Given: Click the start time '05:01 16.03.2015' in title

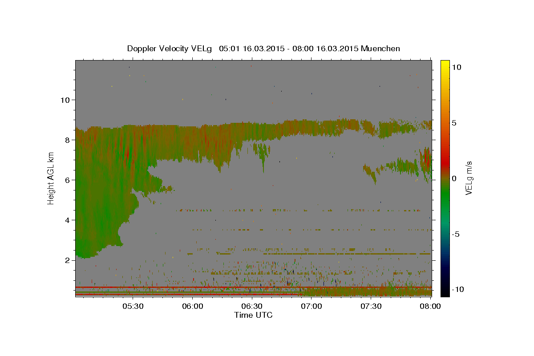Looking at the screenshot, I should coord(252,49).
